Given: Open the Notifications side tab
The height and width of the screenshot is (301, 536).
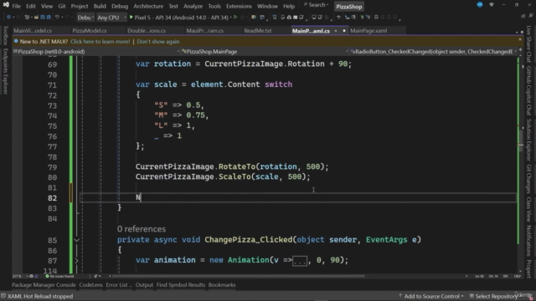Looking at the screenshot, I should coord(528,240).
